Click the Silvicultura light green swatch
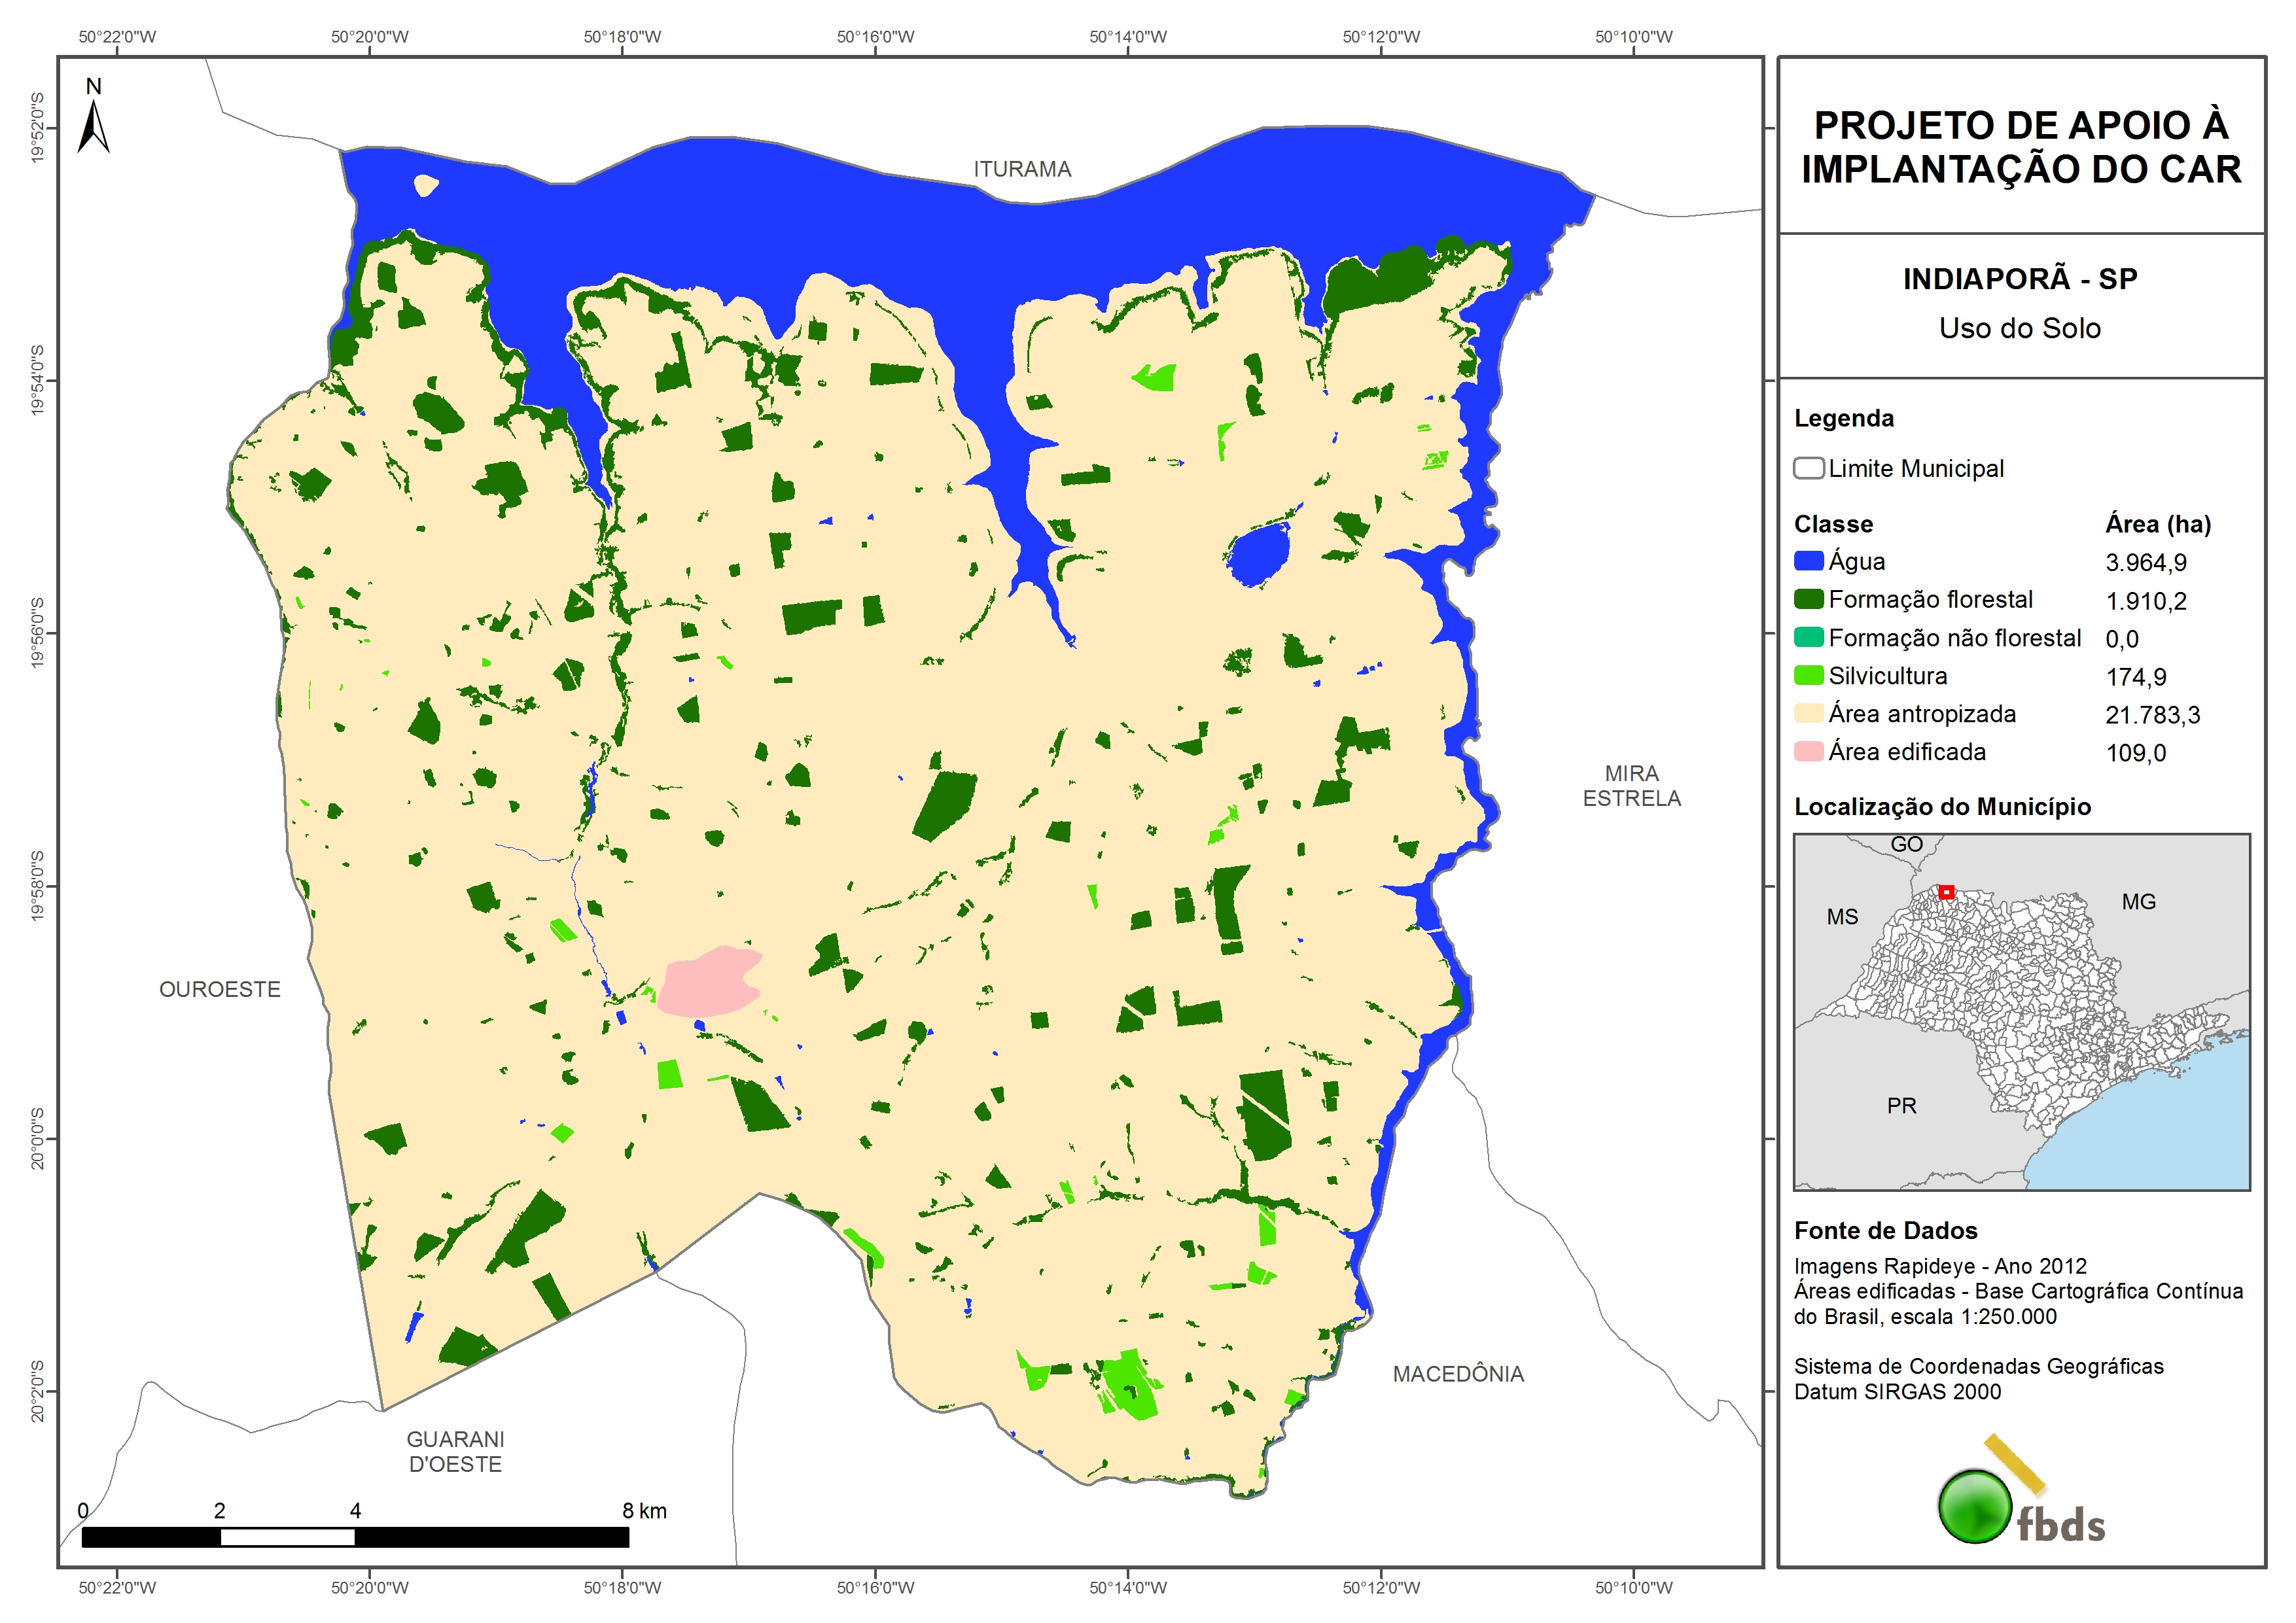2296x1623 pixels. point(1808,676)
